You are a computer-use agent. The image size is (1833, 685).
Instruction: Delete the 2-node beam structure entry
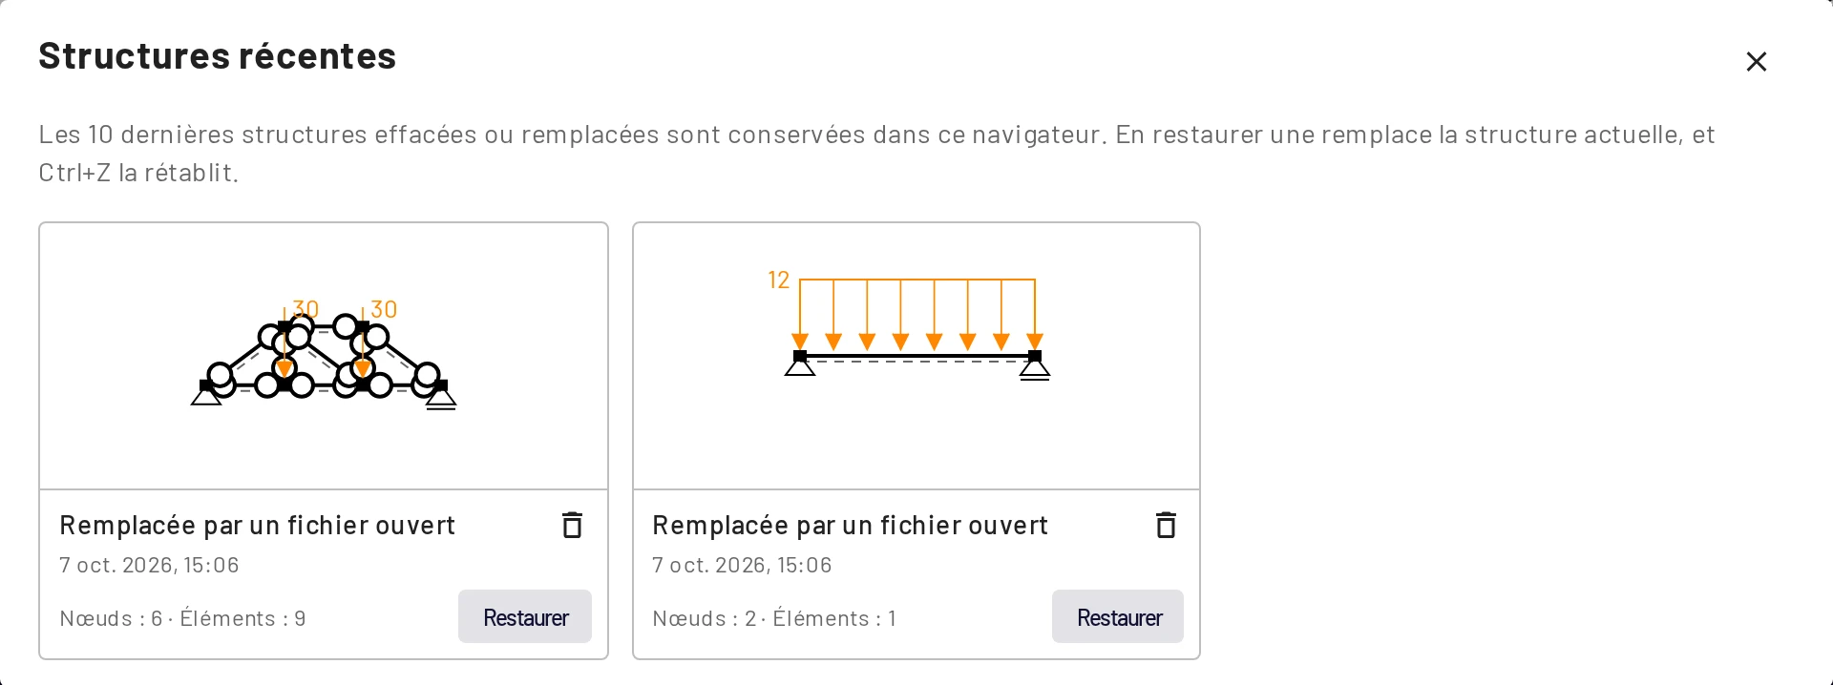point(1166,526)
